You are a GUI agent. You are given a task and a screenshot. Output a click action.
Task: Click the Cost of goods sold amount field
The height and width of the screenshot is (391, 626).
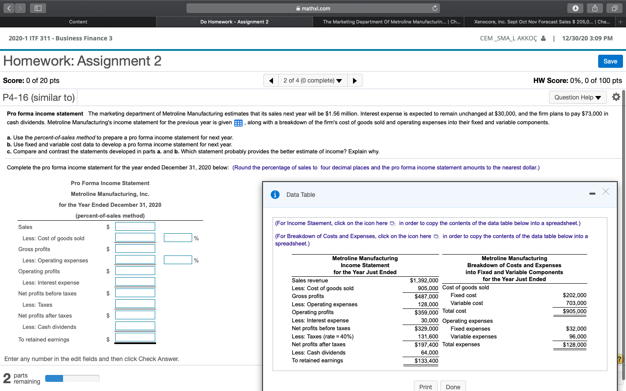tap(135, 237)
